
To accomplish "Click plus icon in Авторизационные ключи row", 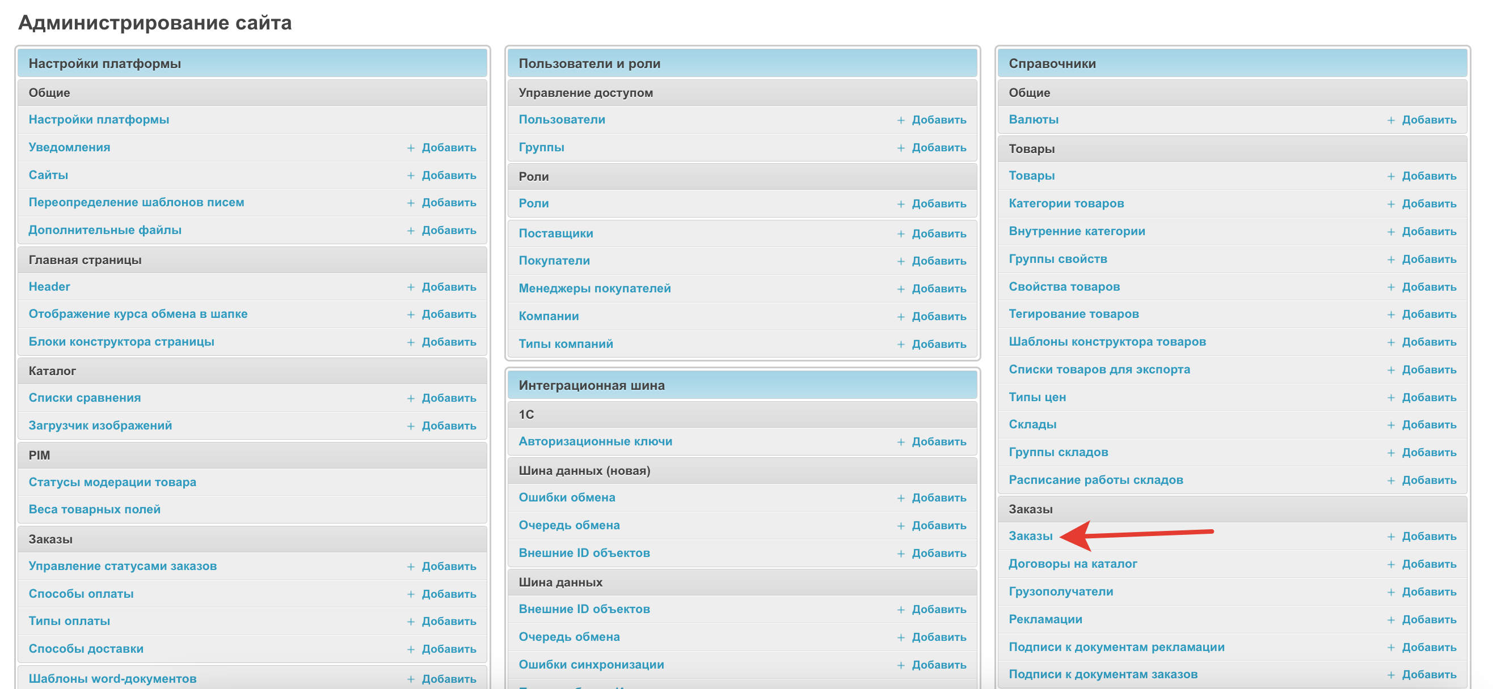I will (901, 442).
